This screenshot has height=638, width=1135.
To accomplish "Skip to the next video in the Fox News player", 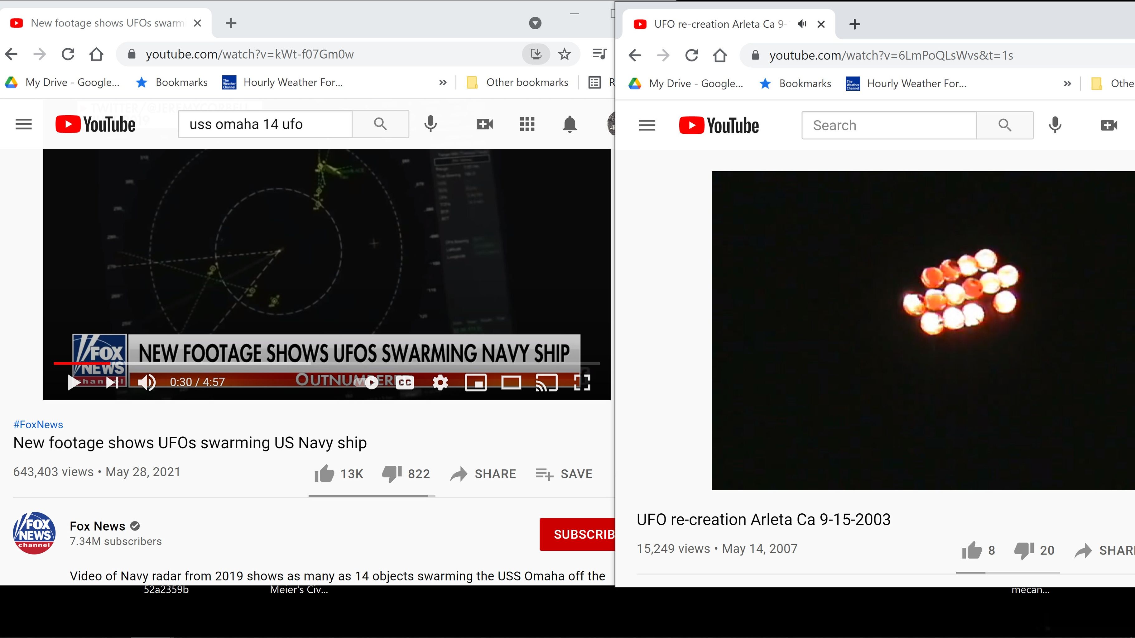I will pos(112,382).
